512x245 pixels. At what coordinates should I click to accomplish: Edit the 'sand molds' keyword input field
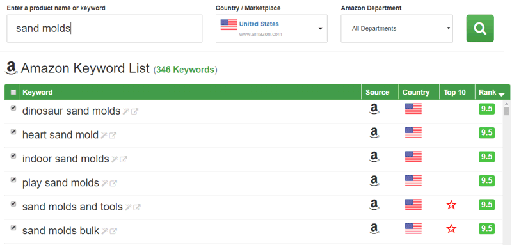(x=104, y=28)
